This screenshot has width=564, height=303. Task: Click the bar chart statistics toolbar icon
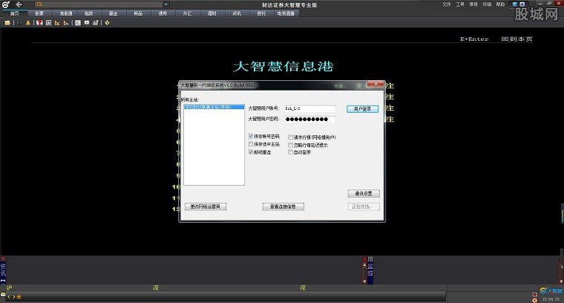(x=95, y=23)
